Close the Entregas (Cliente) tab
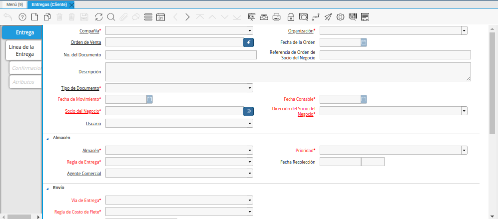The width and height of the screenshot is (498, 219). pos(71,5)
